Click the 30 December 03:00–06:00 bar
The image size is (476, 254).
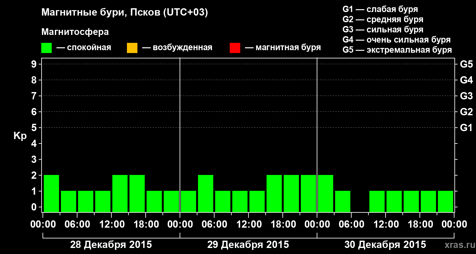(x=343, y=201)
